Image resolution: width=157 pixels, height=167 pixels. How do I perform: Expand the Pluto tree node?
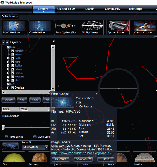8,80
